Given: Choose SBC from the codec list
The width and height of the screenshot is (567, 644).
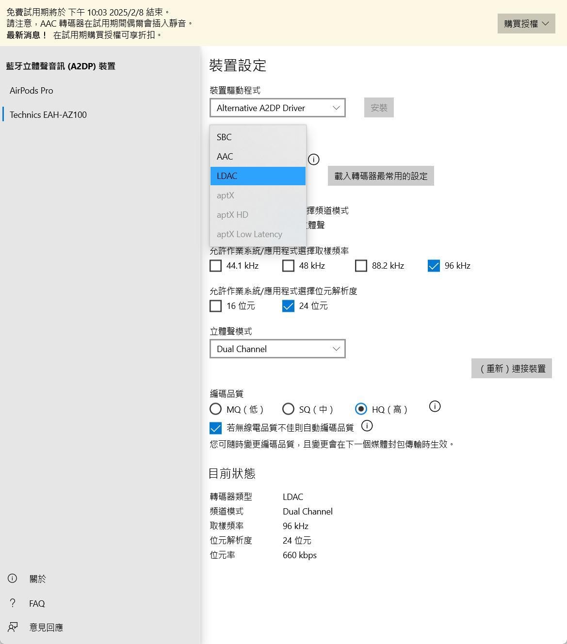Looking at the screenshot, I should [258, 137].
